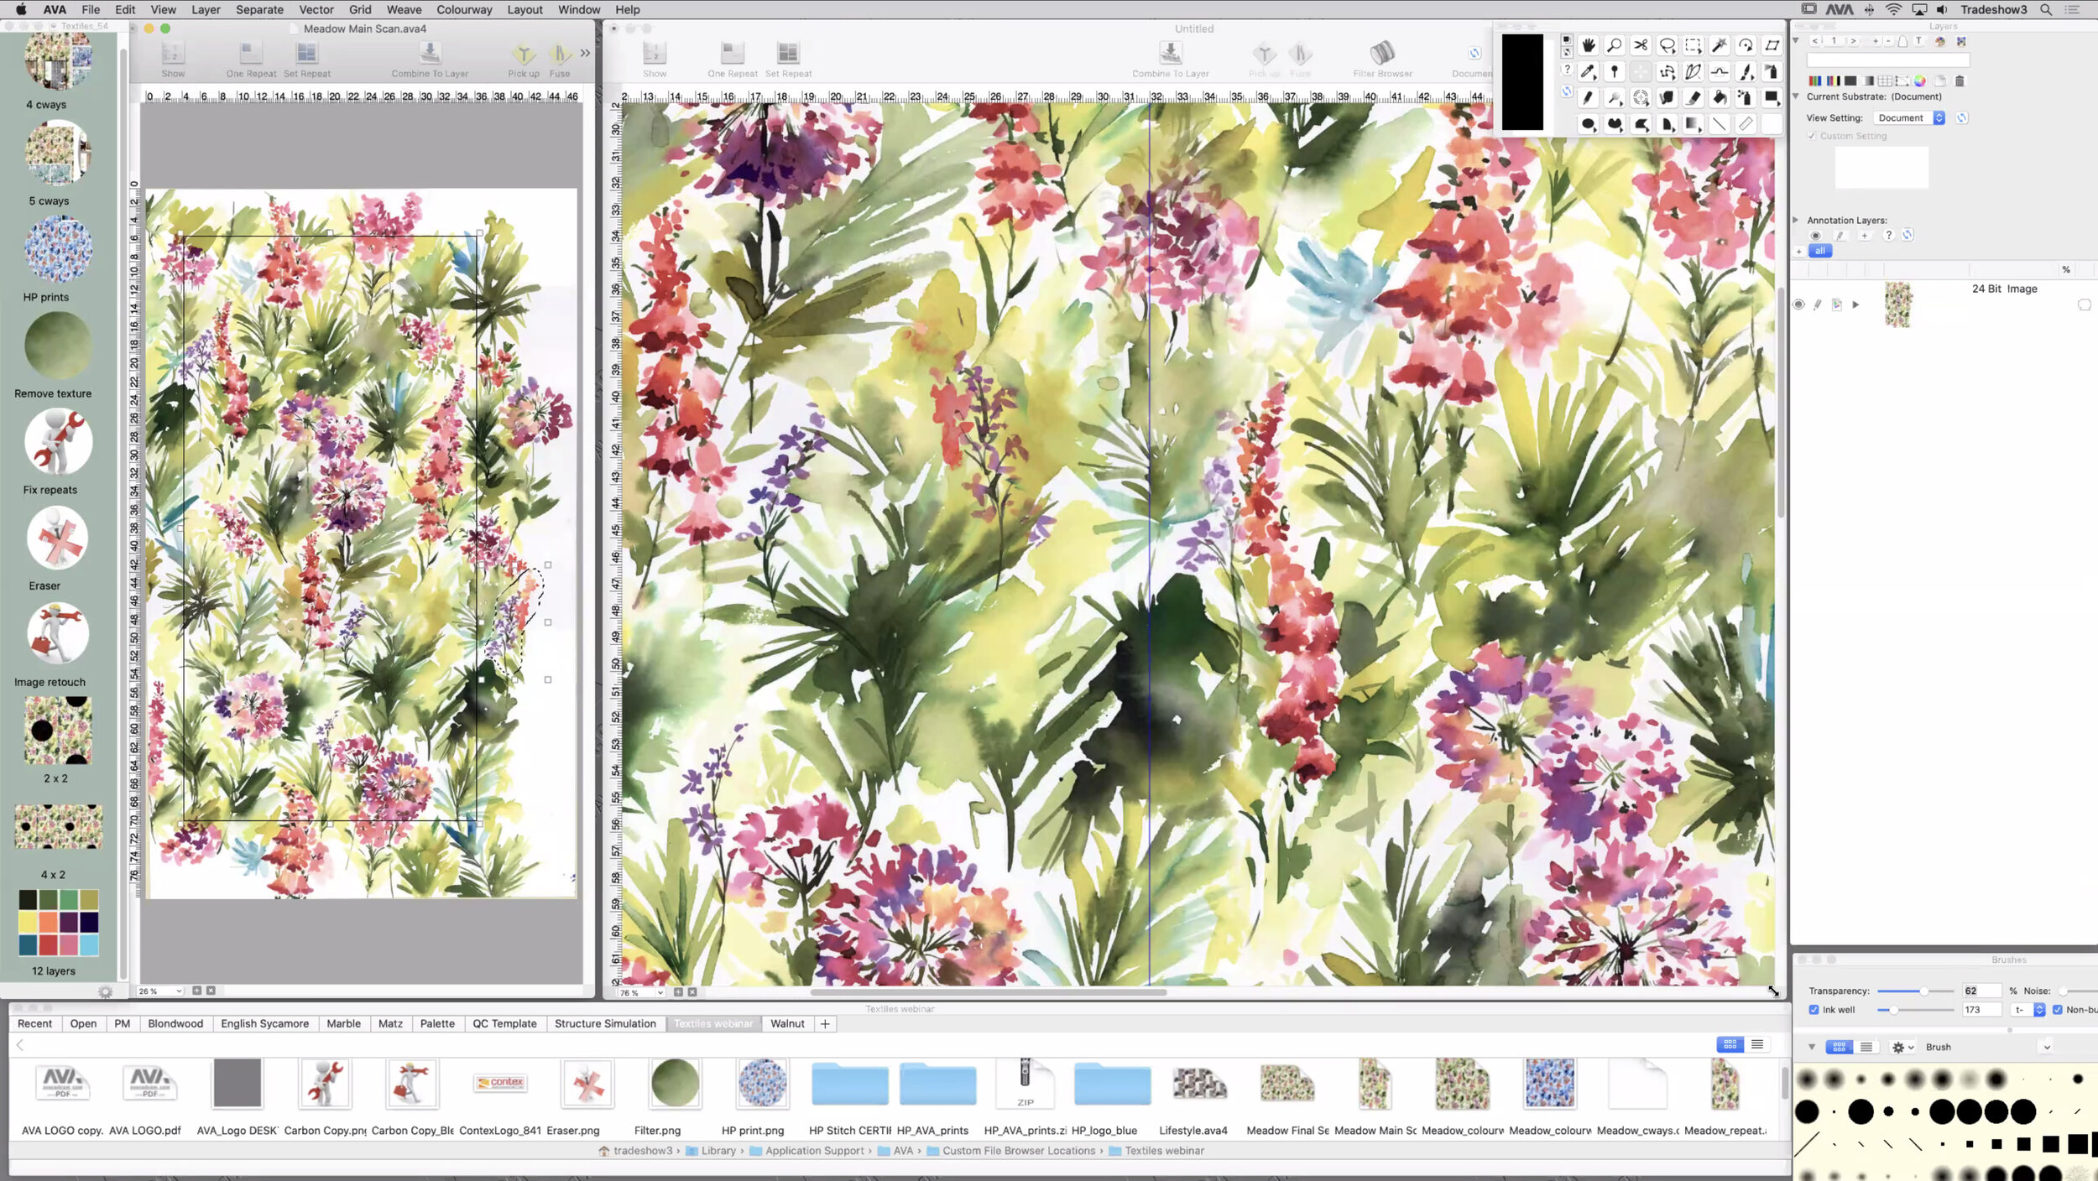Pick the Lasso selection tool
2098x1181 pixels.
pos(1667,45)
